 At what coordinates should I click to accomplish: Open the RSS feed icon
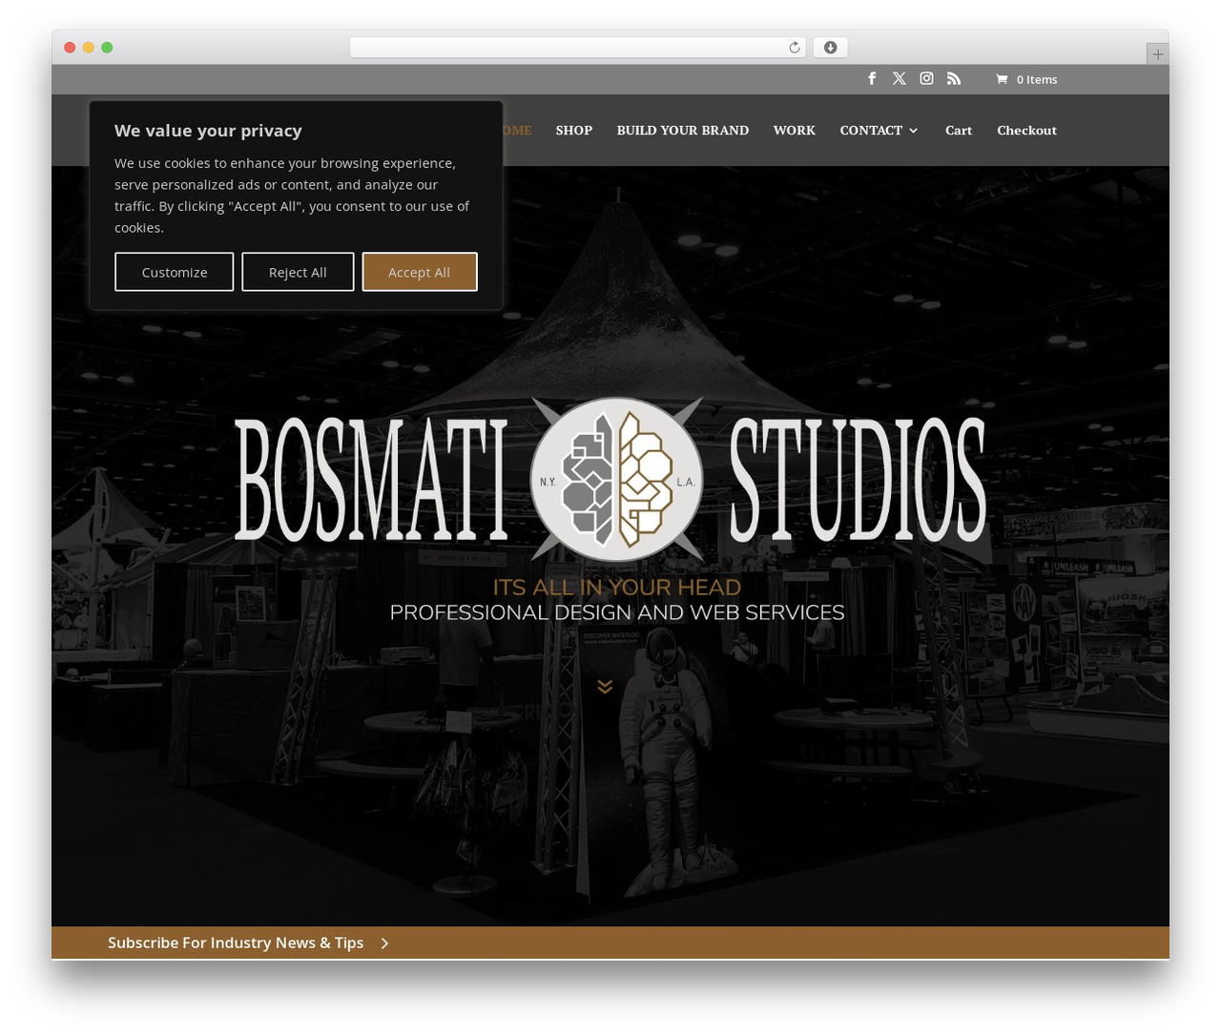point(954,78)
